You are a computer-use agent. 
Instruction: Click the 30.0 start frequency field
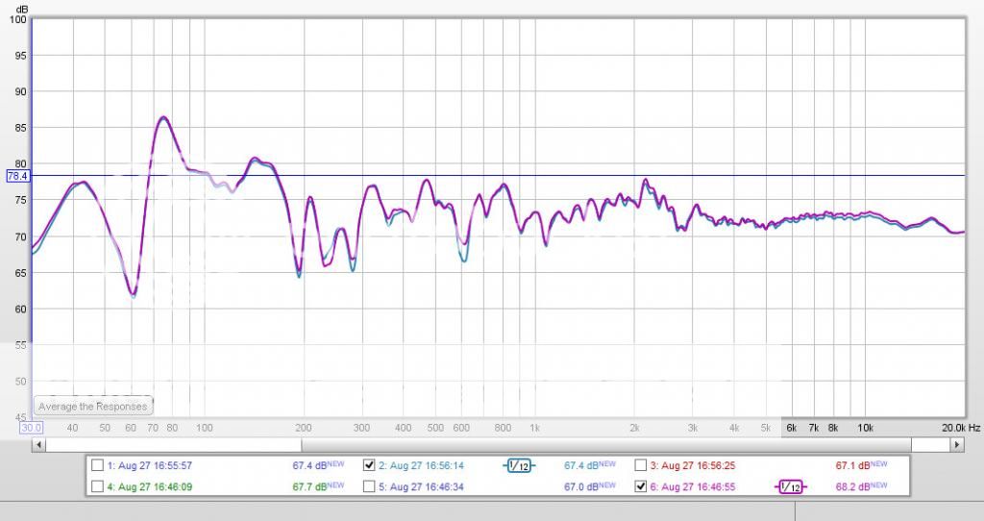(31, 428)
